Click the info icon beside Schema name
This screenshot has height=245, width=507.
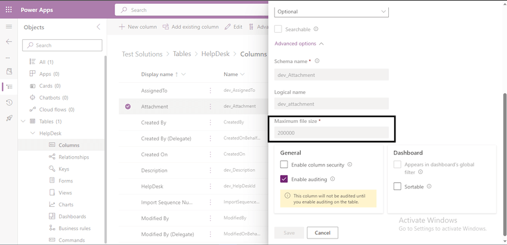click(x=317, y=61)
